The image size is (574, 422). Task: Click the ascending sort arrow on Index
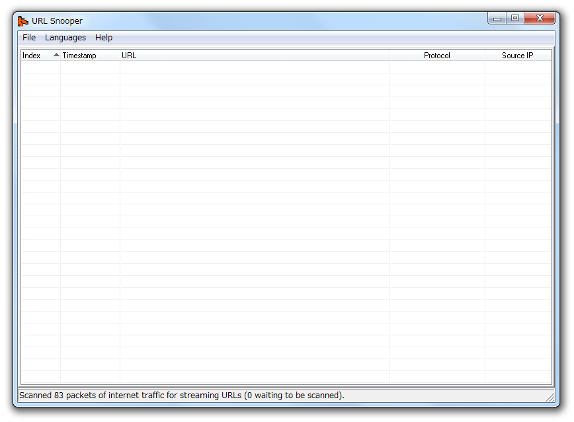click(56, 55)
